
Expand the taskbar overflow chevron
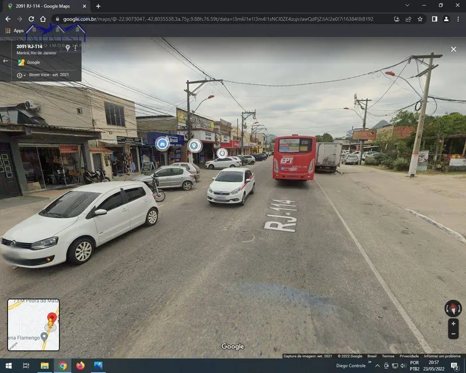[x=370, y=362]
